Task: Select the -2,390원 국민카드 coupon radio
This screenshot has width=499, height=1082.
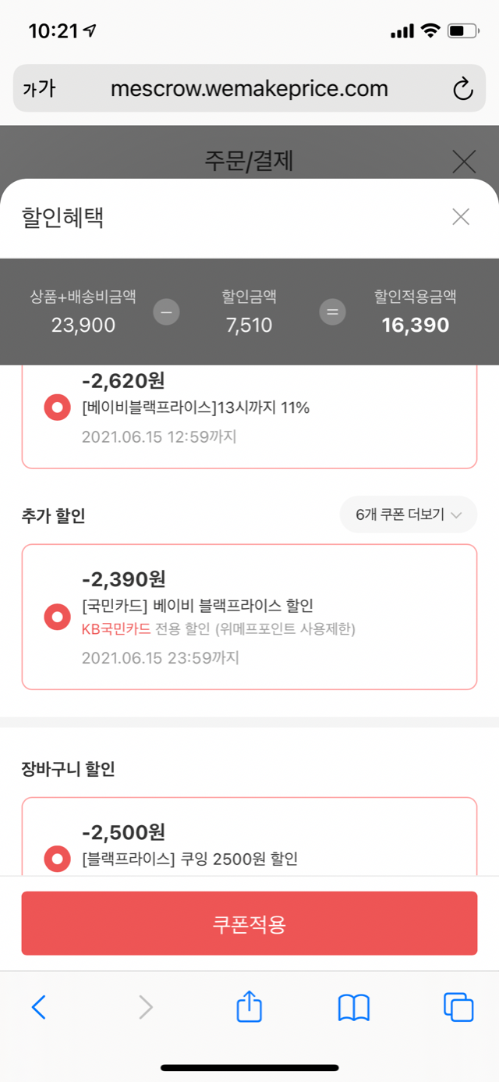Action: pyautogui.click(x=58, y=617)
